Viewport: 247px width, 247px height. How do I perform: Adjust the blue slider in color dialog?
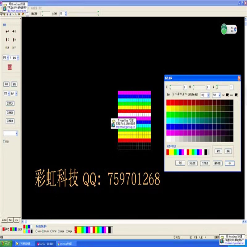[x=217, y=87]
